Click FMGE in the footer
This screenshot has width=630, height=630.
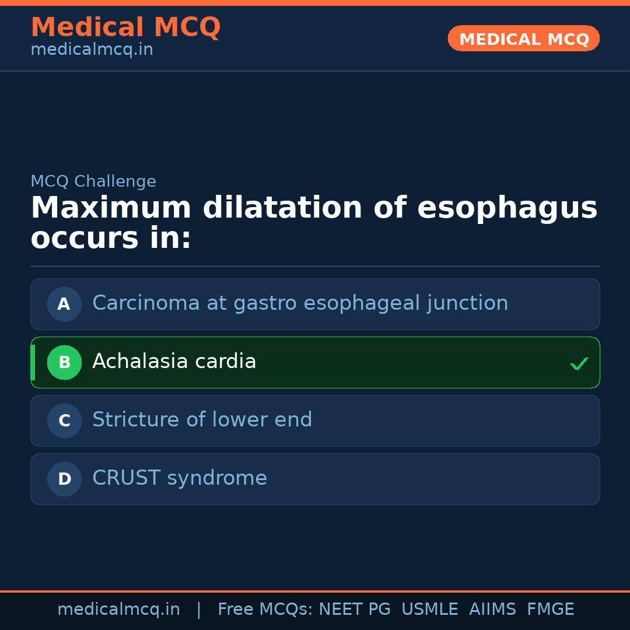tap(551, 610)
